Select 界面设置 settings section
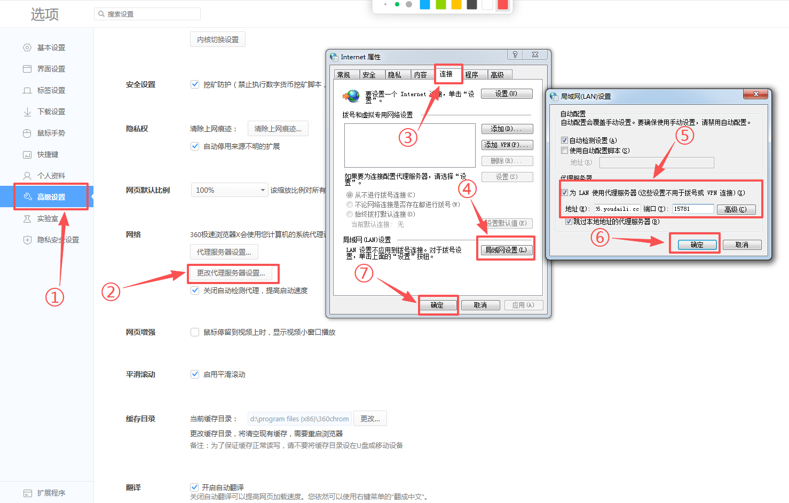Viewport: 789px width, 503px height. (x=51, y=68)
